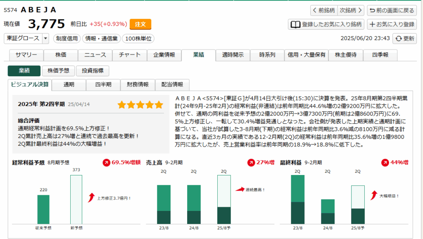This screenshot has height=239, width=423.
Task: Click the 情報・通信業 sector tag
Action: coord(102,38)
